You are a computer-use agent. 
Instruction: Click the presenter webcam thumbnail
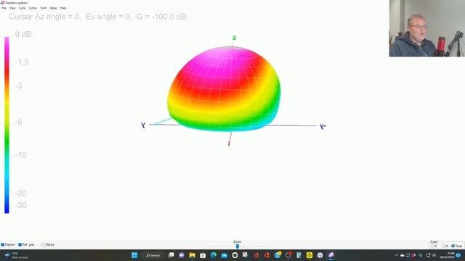pos(427,28)
